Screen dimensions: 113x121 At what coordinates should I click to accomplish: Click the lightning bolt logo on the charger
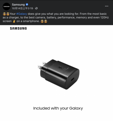coord(60,67)
